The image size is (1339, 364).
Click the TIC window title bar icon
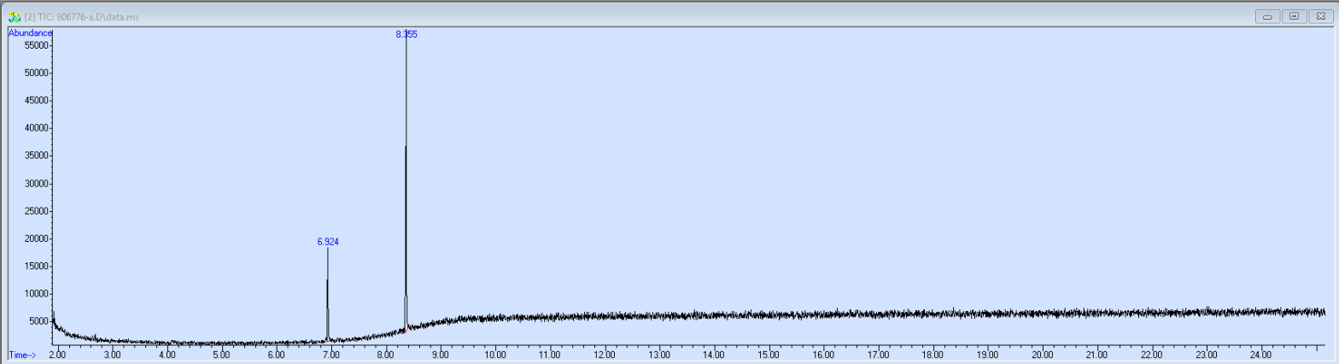click(x=15, y=15)
